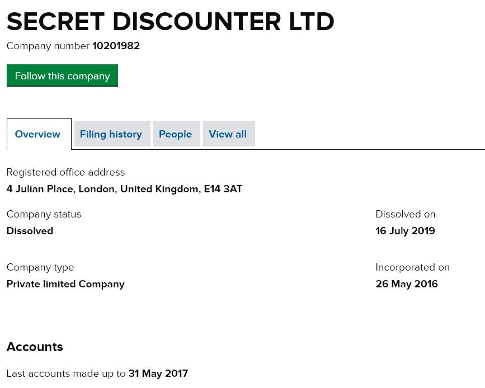Screen dimensions: 485x388
Task: Click the Company type label
Action: [x=40, y=267]
